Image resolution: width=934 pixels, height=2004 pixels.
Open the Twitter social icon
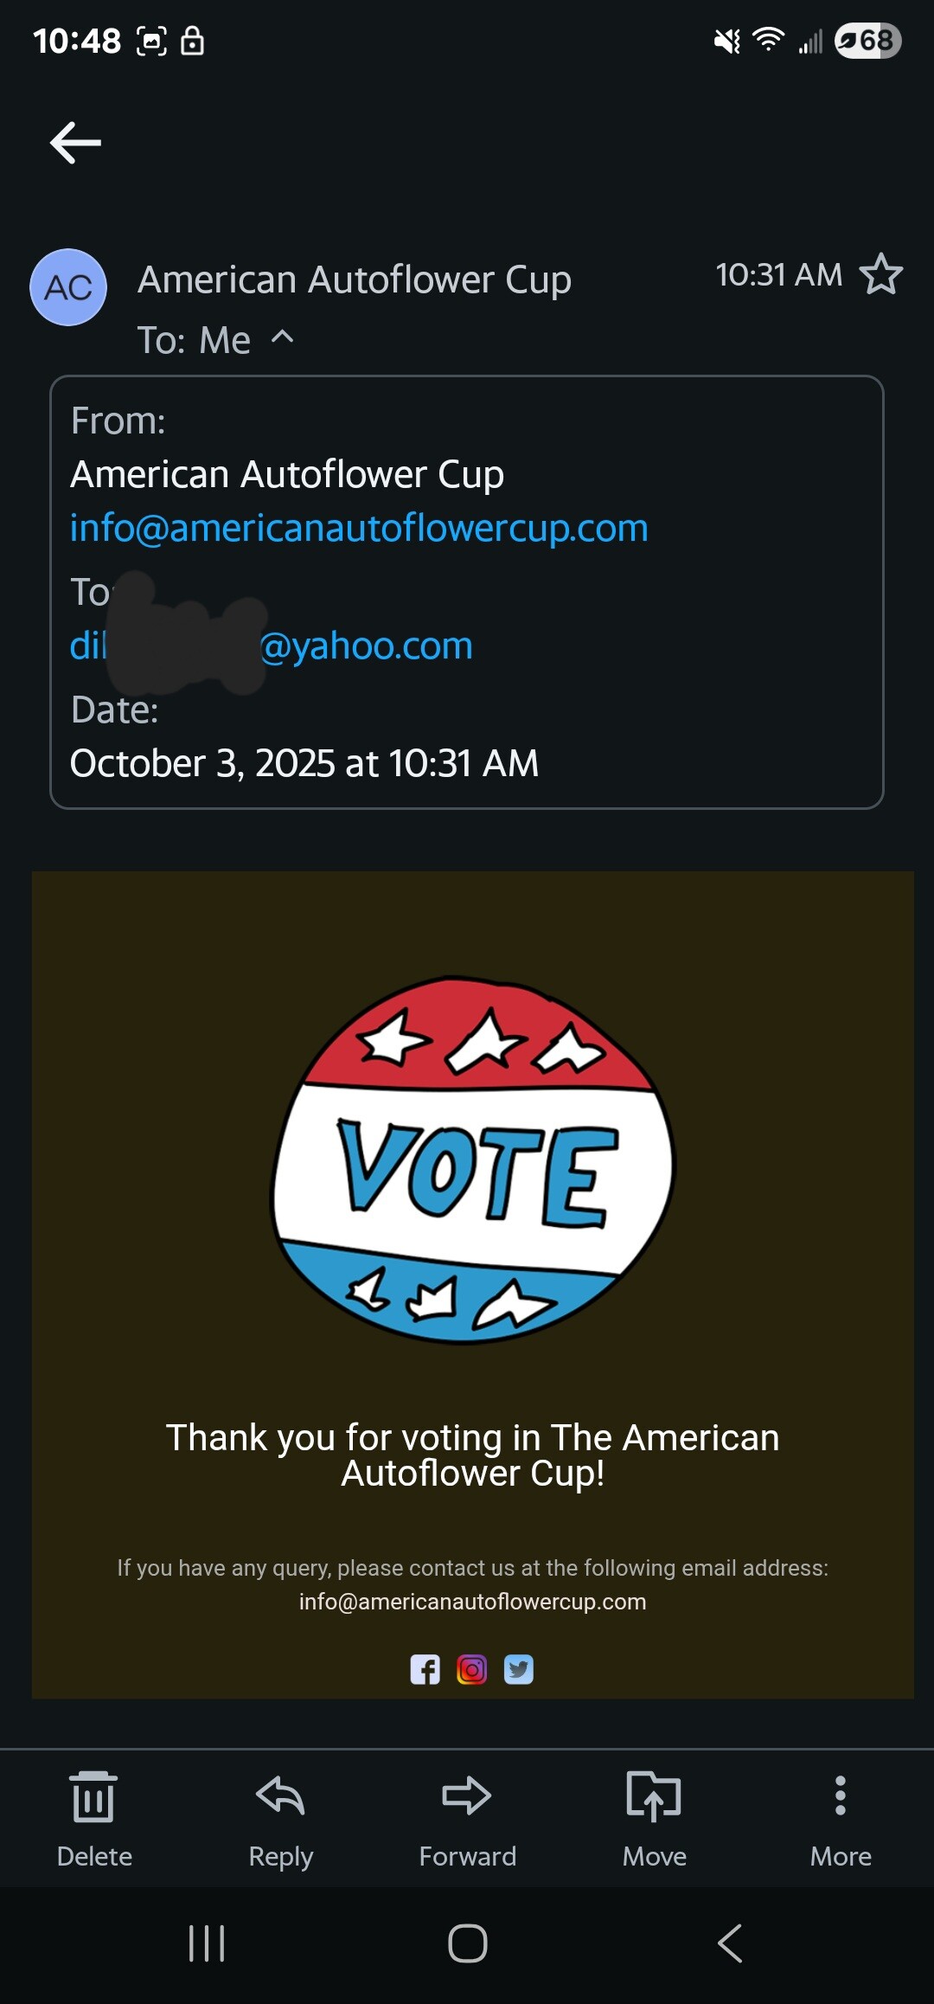pos(519,1669)
